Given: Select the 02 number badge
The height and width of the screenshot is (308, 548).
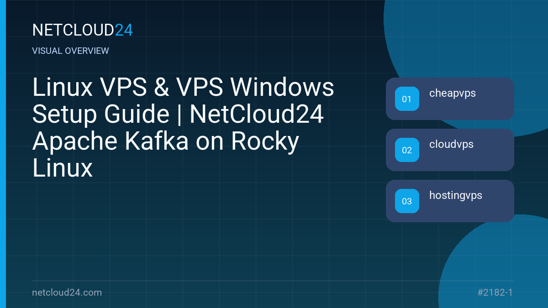Looking at the screenshot, I should point(407,150).
